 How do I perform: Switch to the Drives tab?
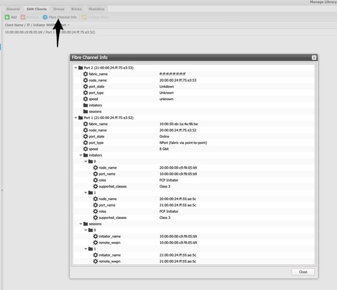pos(59,9)
